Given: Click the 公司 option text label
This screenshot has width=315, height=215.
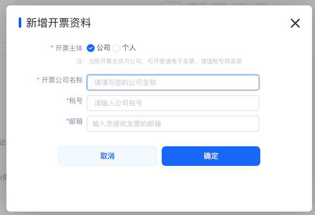Looking at the screenshot, I should click(104, 48).
